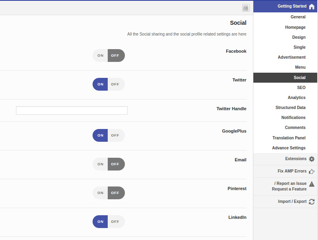
Task: Click the Getting Started home icon
Action: pyautogui.click(x=312, y=7)
